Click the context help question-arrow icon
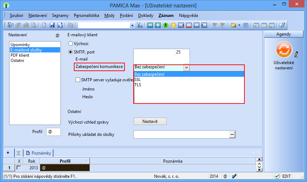The image size is (307, 182). click(282, 25)
